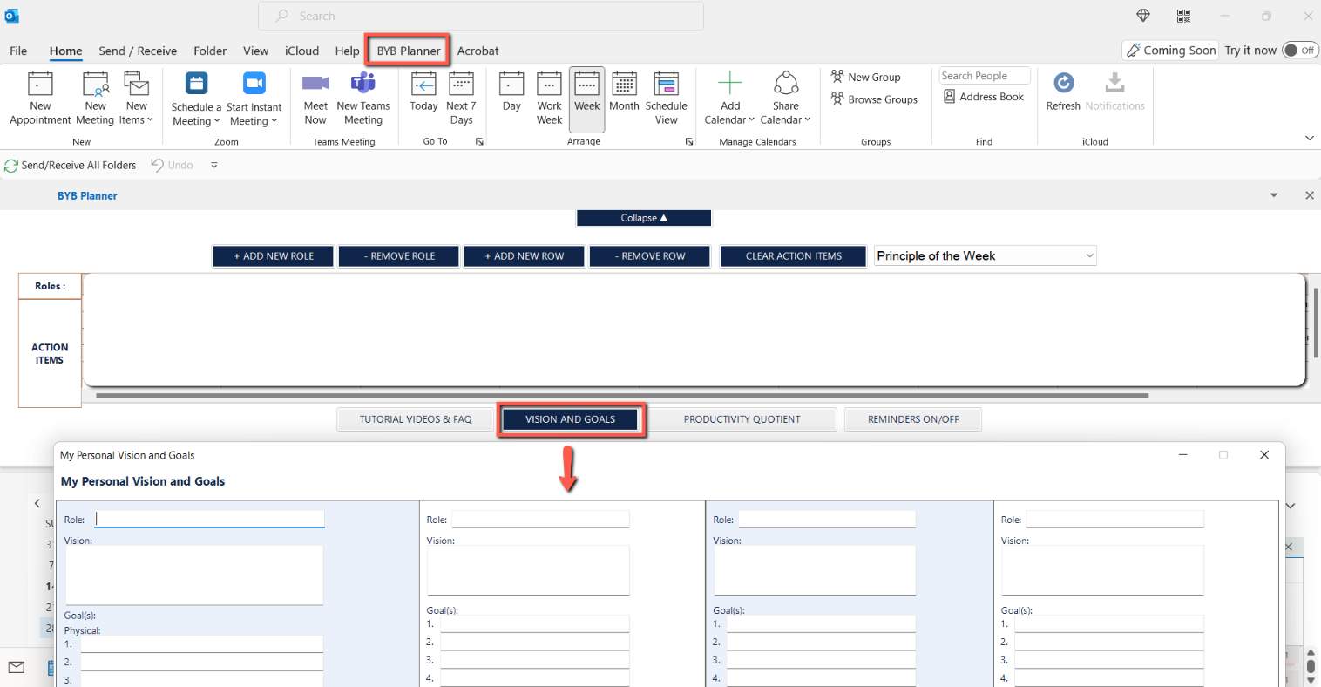This screenshot has width=1321, height=687.
Task: Go to Today in calendar
Action: (423, 92)
